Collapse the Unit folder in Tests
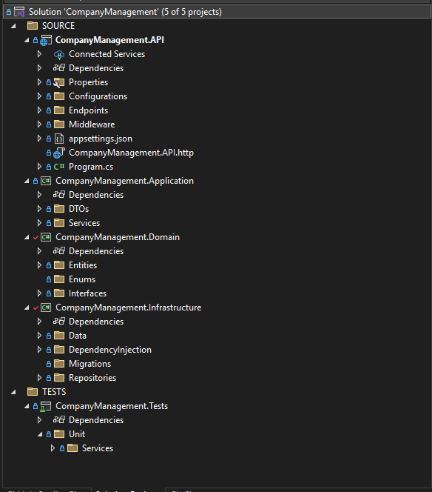The width and height of the screenshot is (432, 492). point(40,434)
